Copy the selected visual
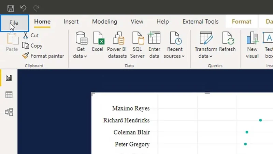 click(x=32, y=46)
